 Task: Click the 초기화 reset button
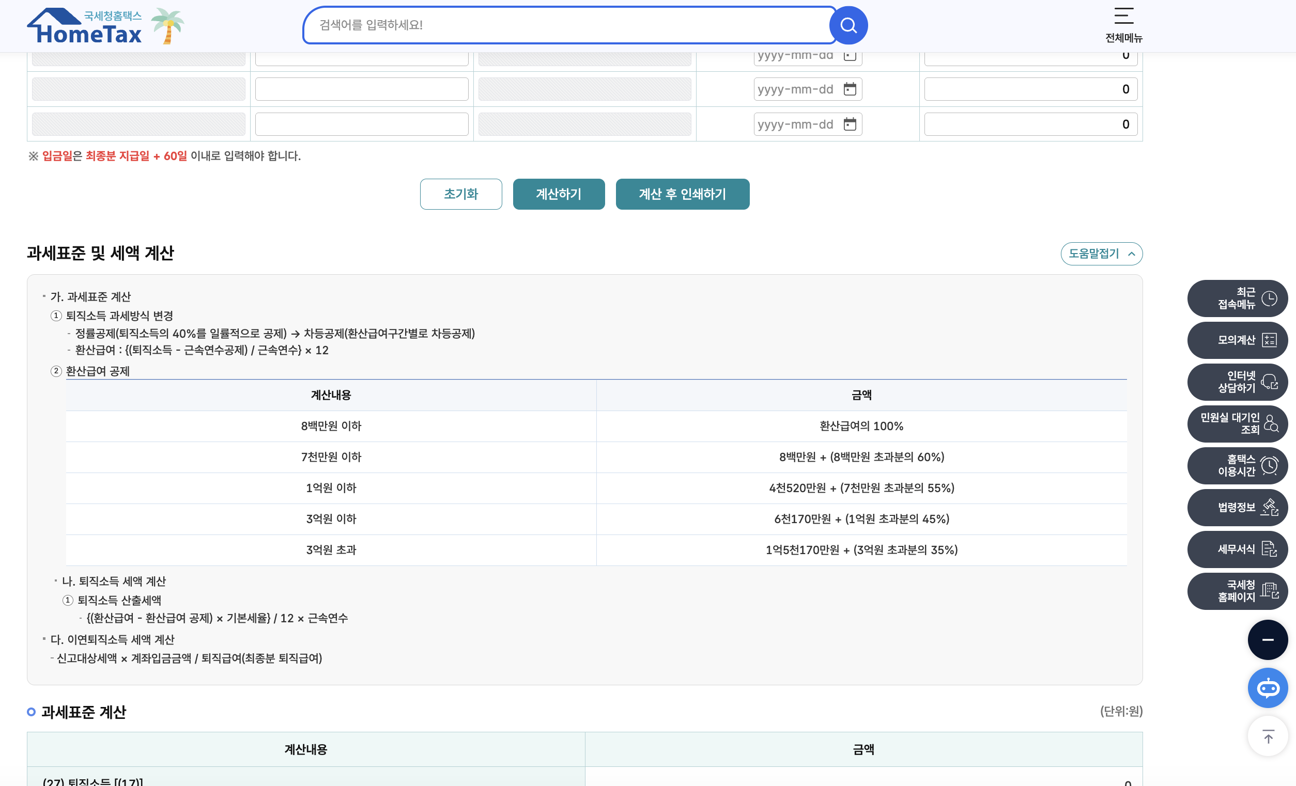click(461, 194)
